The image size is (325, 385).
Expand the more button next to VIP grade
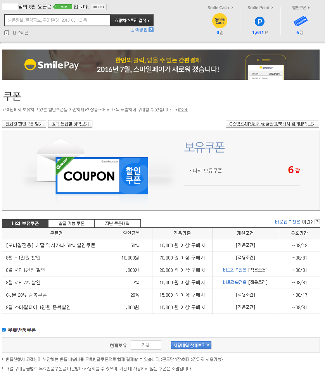[99, 7]
